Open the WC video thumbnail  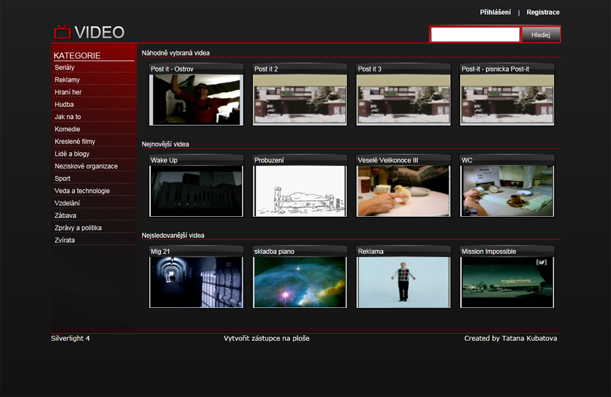pos(507,191)
